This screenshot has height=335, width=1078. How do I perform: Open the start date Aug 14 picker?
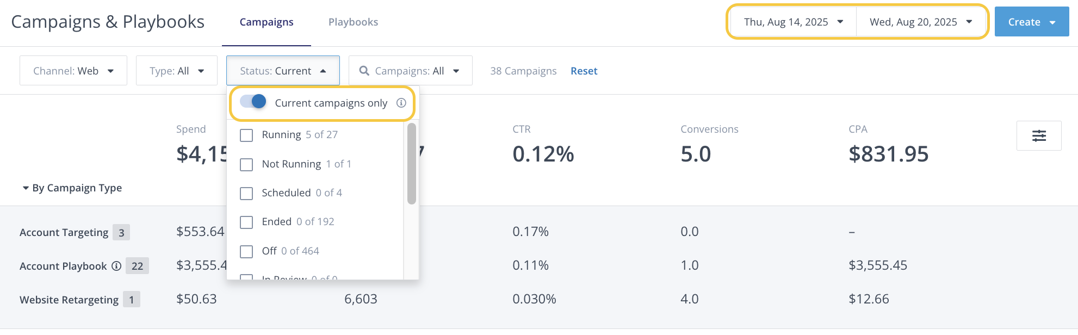click(x=793, y=22)
